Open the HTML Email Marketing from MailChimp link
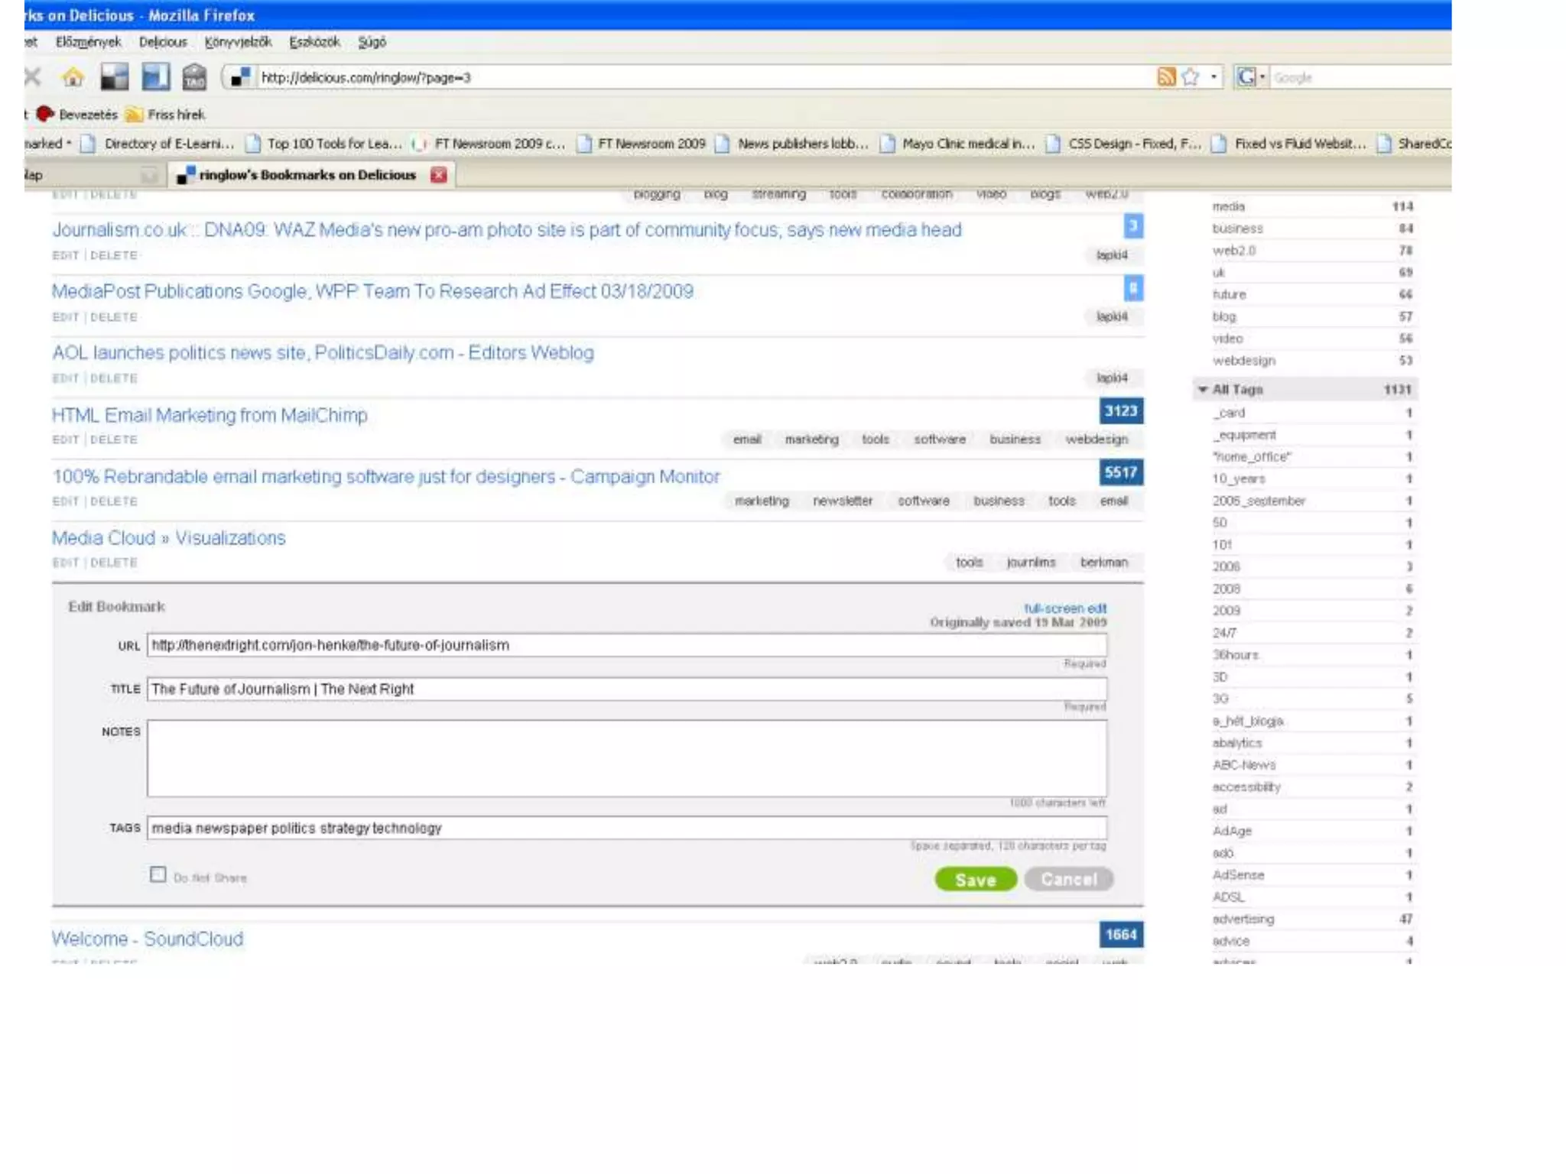 click(210, 415)
